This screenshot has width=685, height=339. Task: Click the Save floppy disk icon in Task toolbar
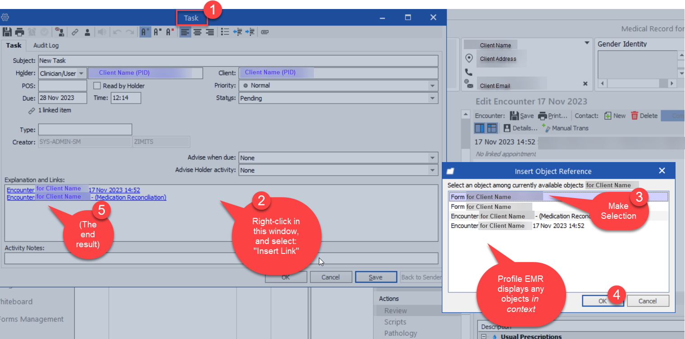7,32
